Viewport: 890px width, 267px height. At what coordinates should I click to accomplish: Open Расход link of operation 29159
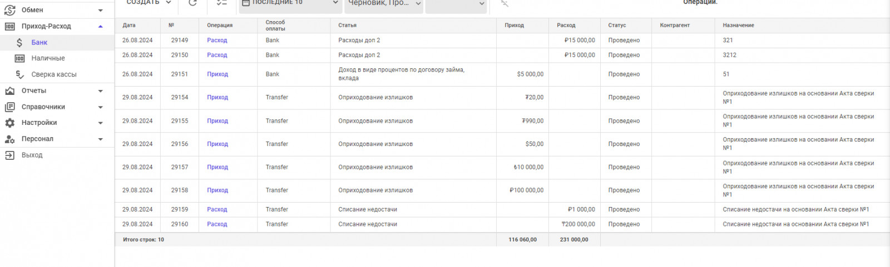(x=217, y=210)
